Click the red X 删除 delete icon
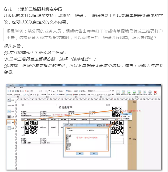168x172 pixels. point(26,91)
